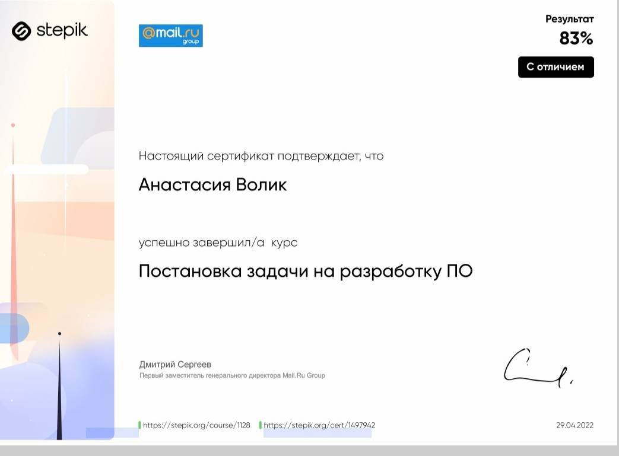Click the date 29.04.2022

[x=574, y=425]
